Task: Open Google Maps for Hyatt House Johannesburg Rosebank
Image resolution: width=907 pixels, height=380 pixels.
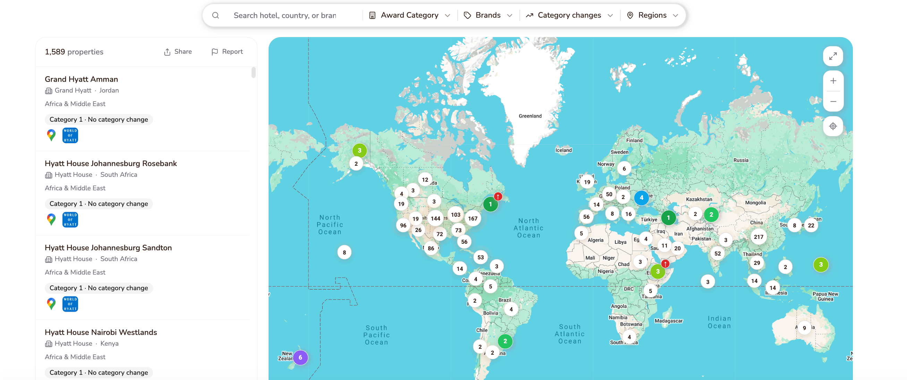Action: [51, 219]
